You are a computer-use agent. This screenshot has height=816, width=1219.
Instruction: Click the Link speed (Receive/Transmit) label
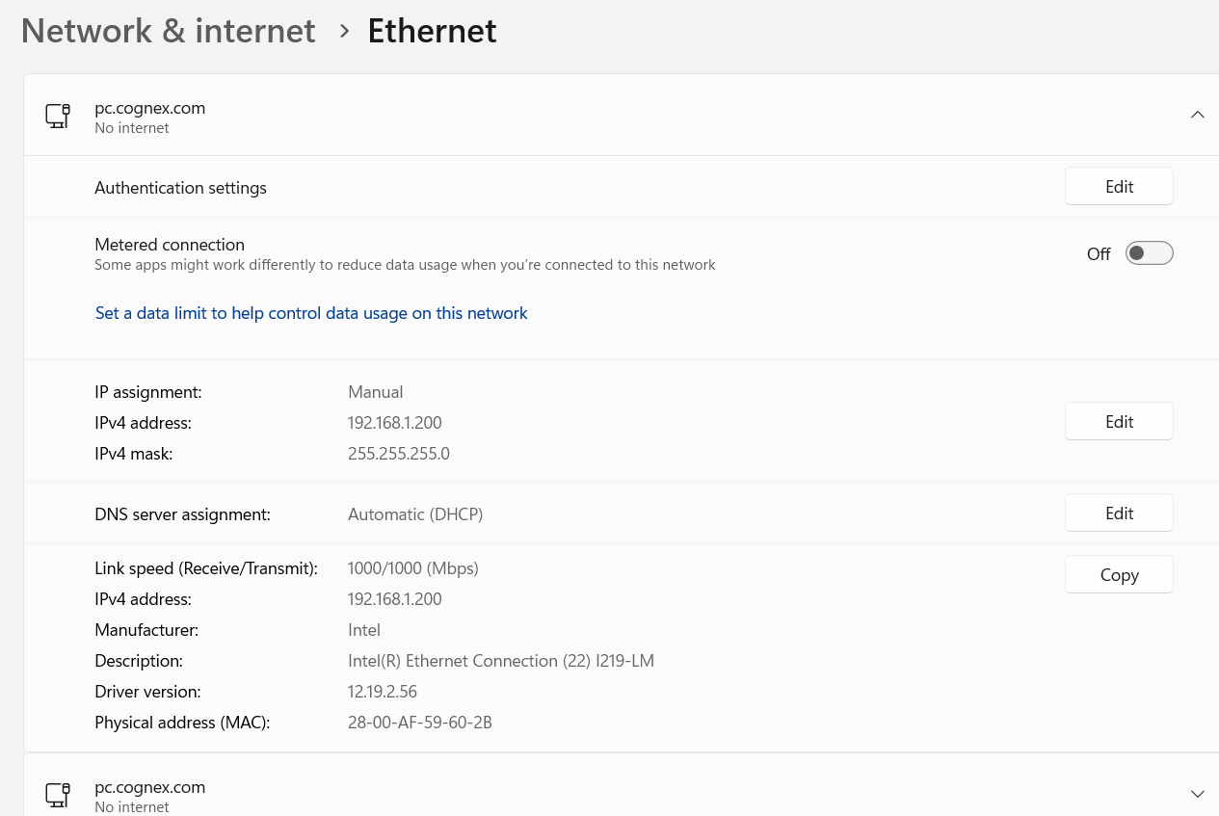coord(206,568)
